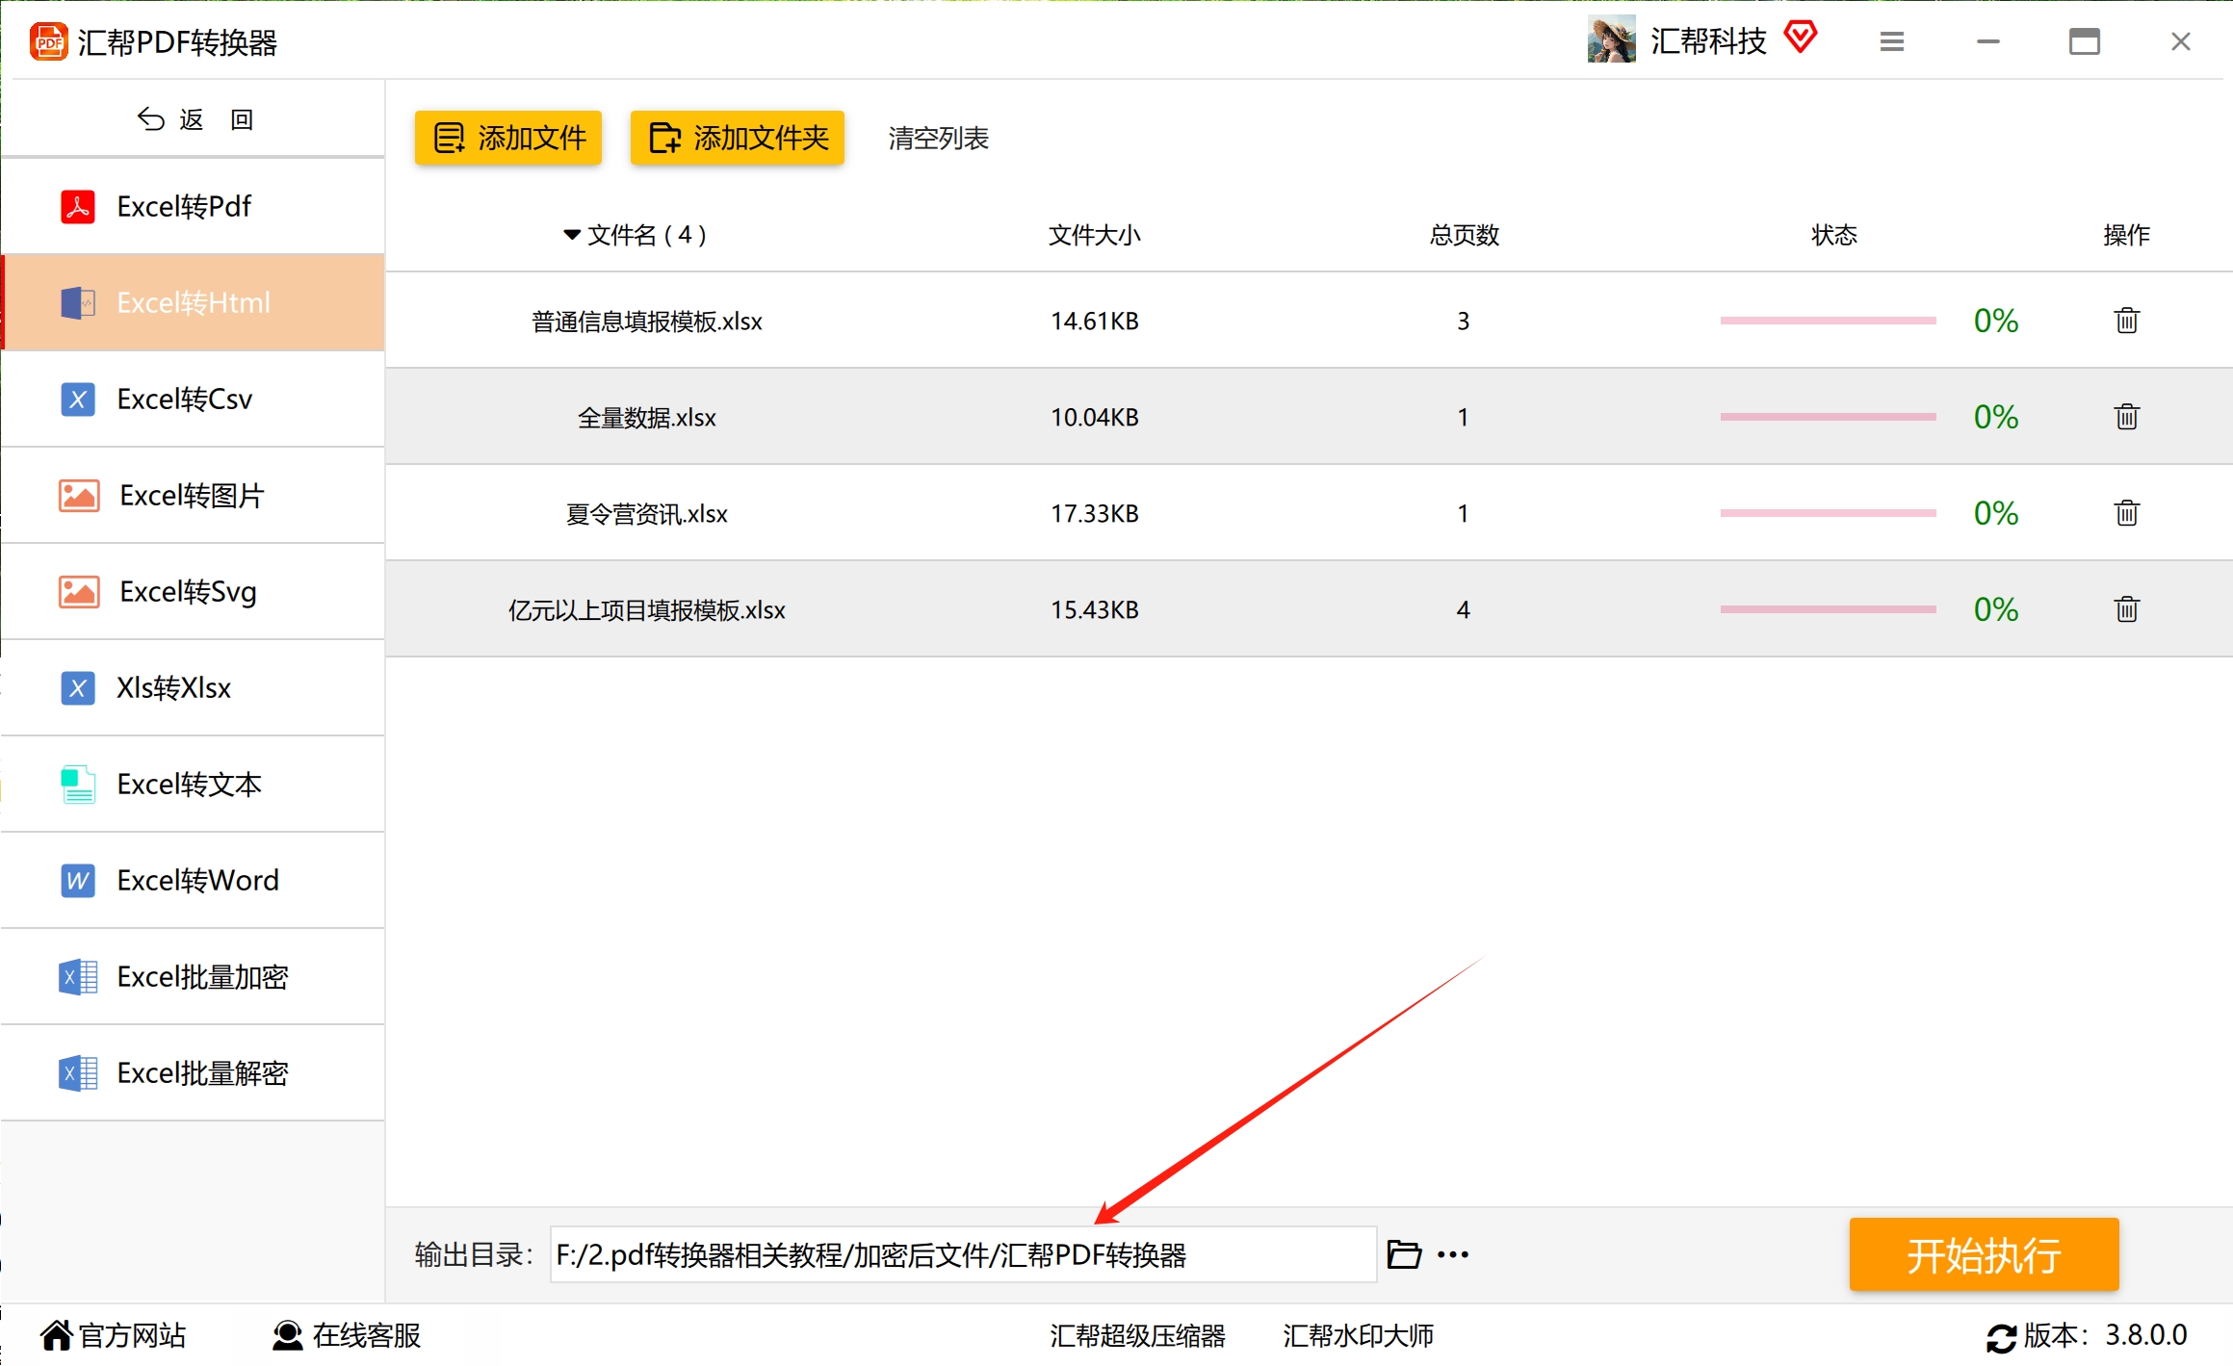Select file 夏令营资讯.xlsx

coord(647,514)
